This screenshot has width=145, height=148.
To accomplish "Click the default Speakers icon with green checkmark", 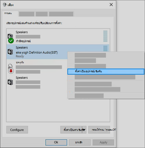I will (x=11, y=38).
